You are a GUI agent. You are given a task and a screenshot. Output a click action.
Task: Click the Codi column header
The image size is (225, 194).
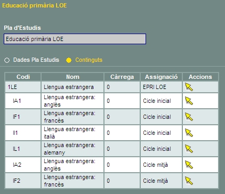pyautogui.click(x=23, y=77)
